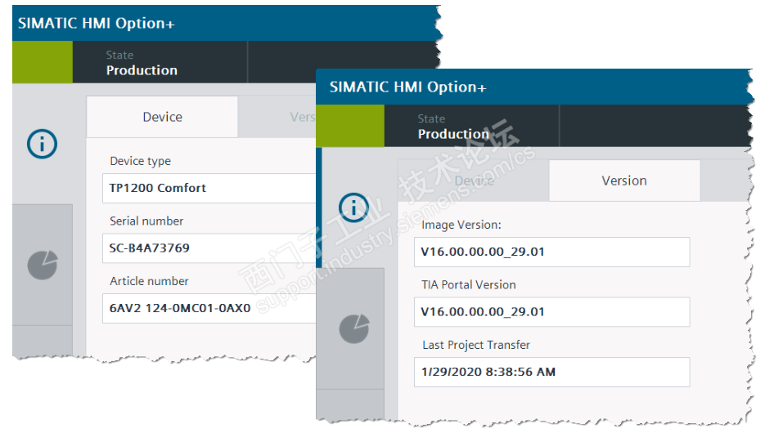This screenshot has width=774, height=433.
Task: Click the SIMATIC HMI Option+ title in the front window
Action: [x=407, y=87]
